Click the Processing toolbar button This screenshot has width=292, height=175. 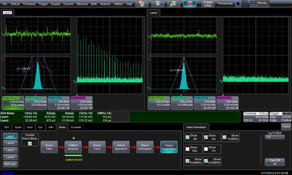click(225, 4)
